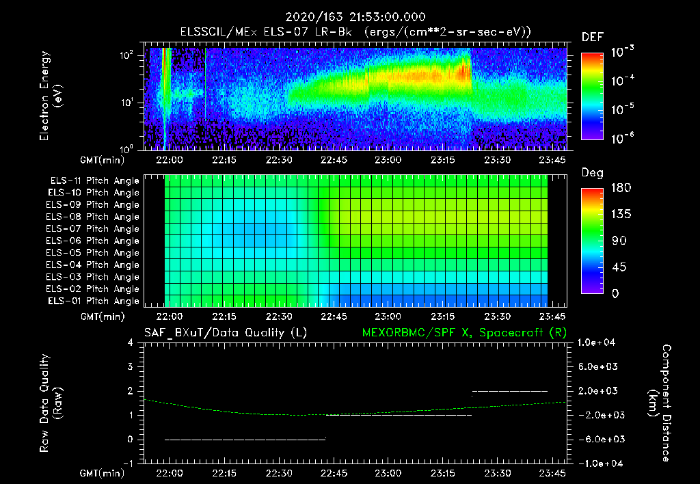Select the ELS-03 Pitch Angle row label
The image size is (700, 484).
(x=93, y=277)
